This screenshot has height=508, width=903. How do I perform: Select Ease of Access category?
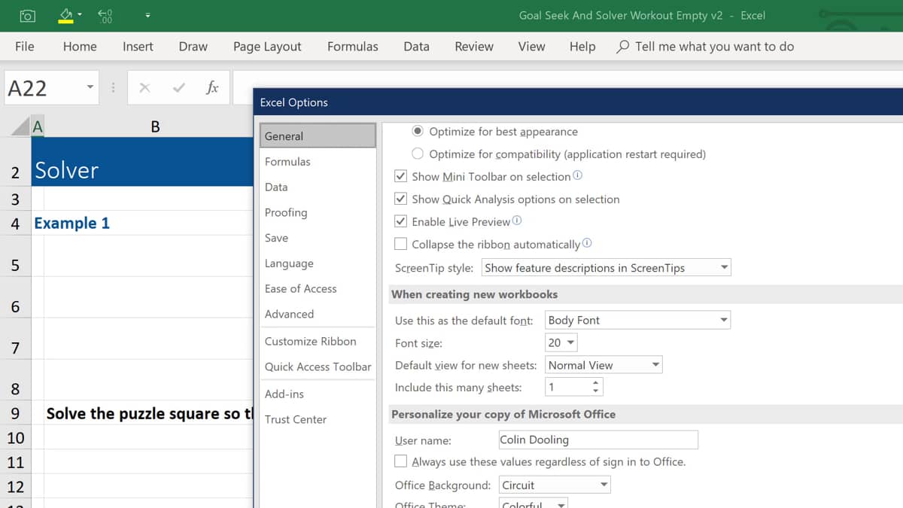coord(318,289)
